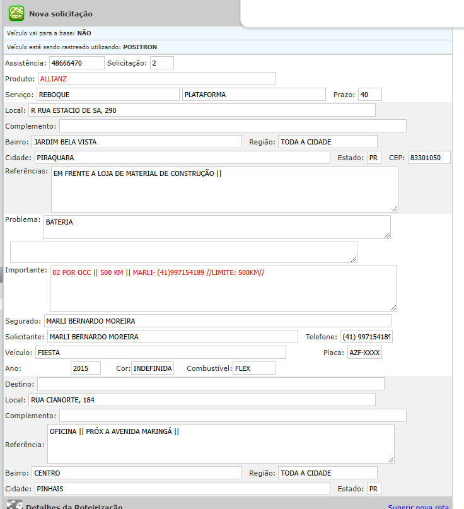
Task: Click the Importante textarea resize handle
Action: (393, 307)
